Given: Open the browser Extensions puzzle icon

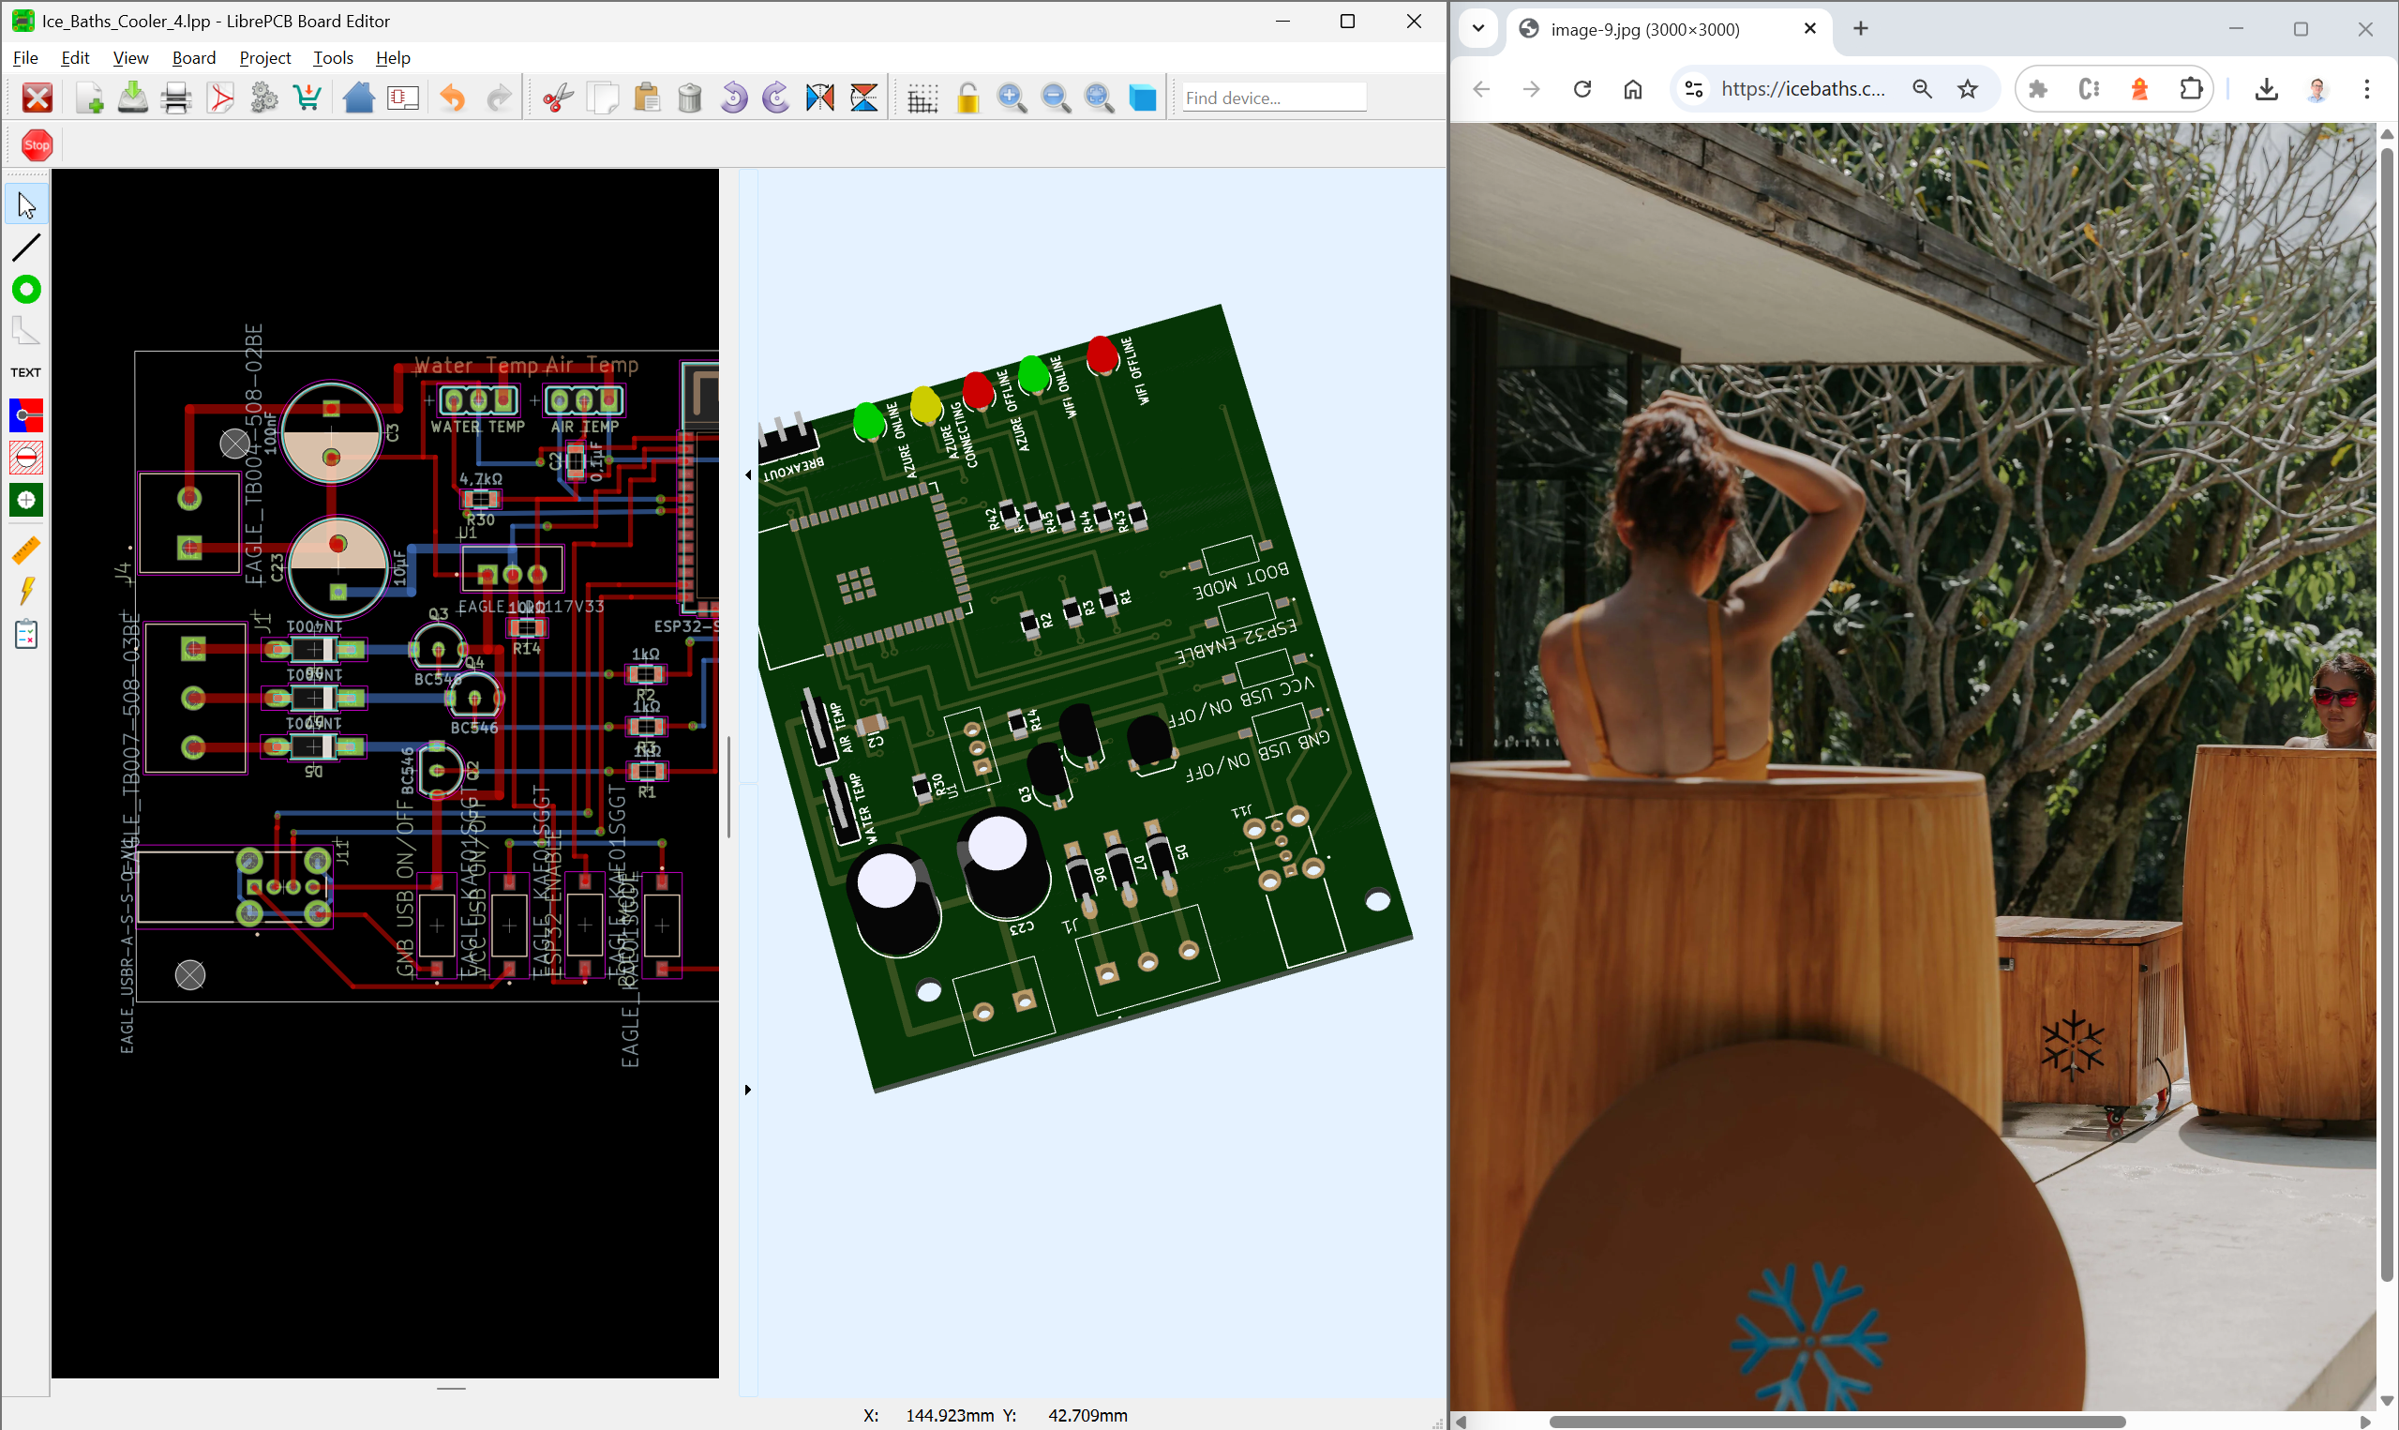Looking at the screenshot, I should pyautogui.click(x=2190, y=89).
